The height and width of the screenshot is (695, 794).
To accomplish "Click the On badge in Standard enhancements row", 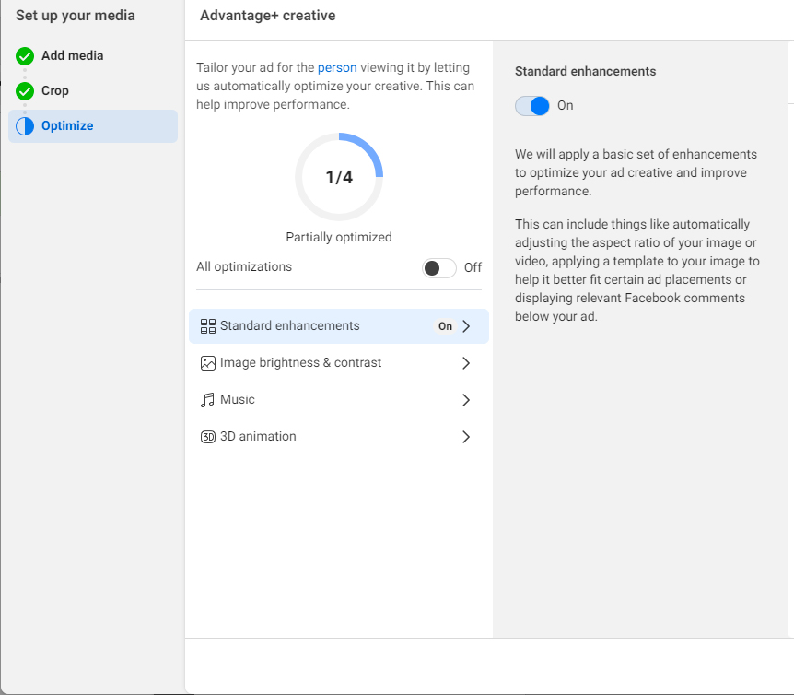I will click(445, 326).
